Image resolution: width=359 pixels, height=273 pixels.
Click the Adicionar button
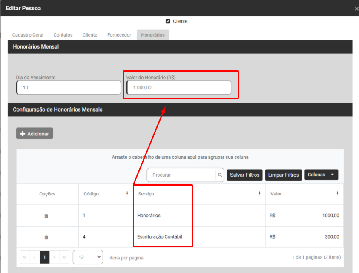34,134
